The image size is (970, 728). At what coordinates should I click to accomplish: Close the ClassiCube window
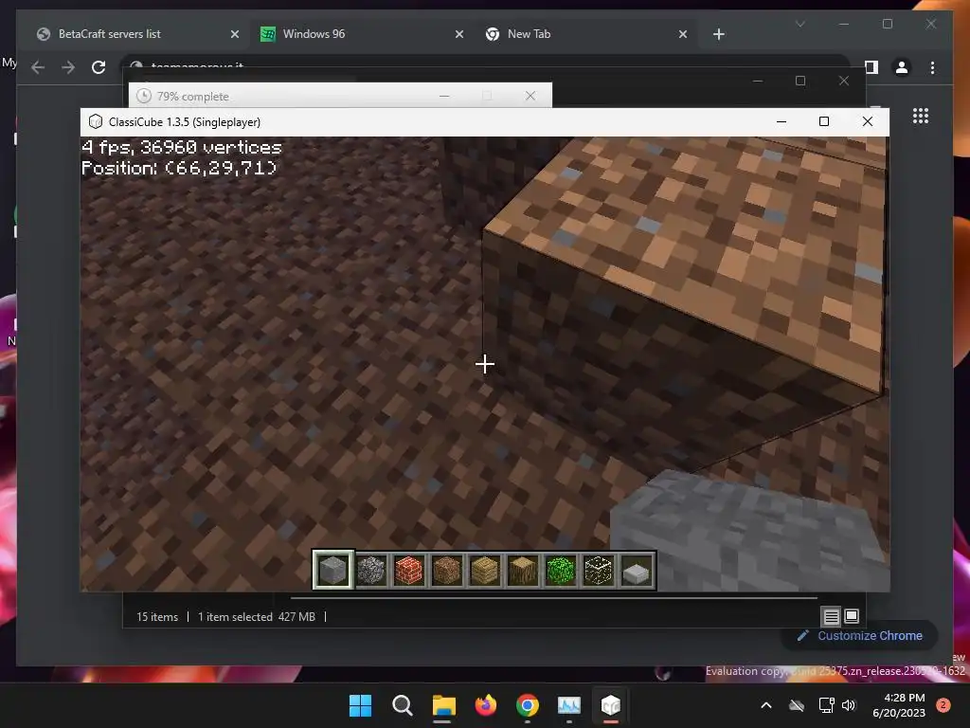coord(868,122)
